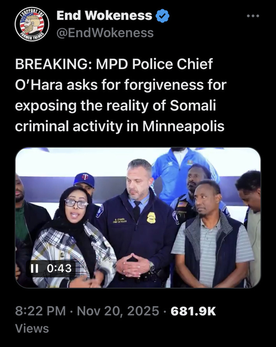This screenshot has height=347, width=276.
Task: Pause the video with the pause icon
Action: coord(35,269)
